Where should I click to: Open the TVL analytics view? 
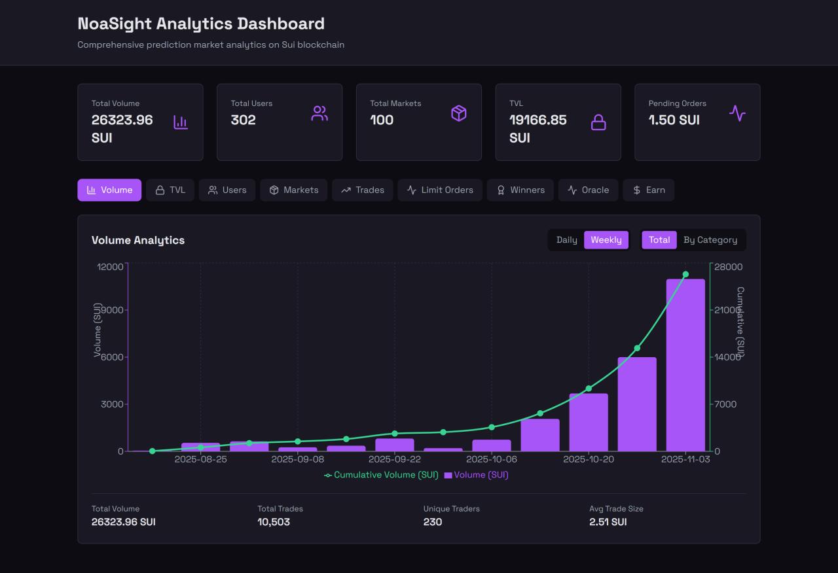[x=170, y=190]
